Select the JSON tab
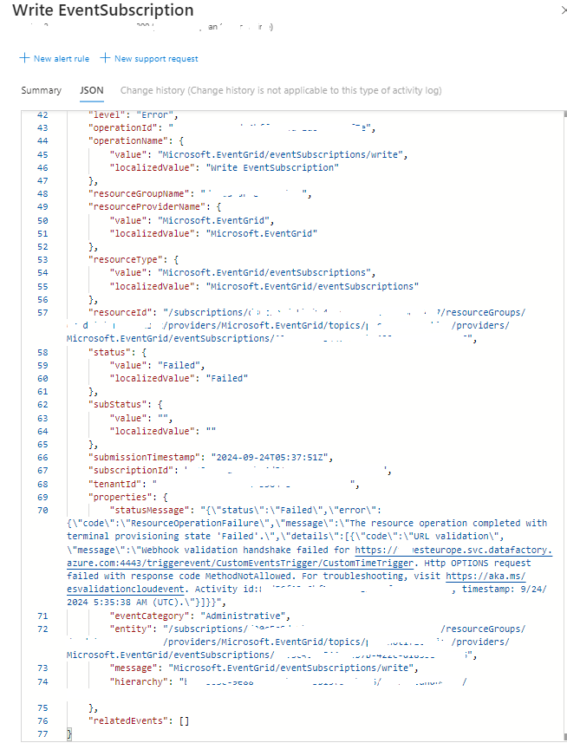Viewport: 567px width, 743px height. click(91, 90)
